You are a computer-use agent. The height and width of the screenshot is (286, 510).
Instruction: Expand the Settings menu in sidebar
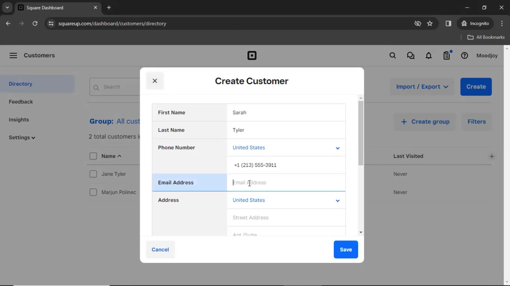(22, 137)
